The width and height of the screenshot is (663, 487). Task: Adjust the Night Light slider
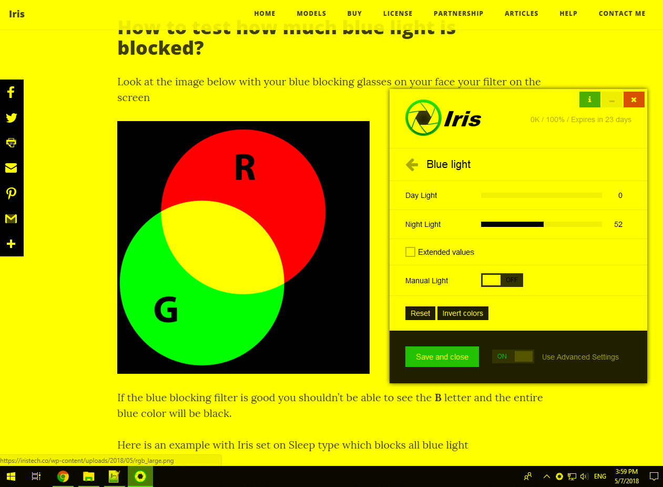(x=542, y=224)
